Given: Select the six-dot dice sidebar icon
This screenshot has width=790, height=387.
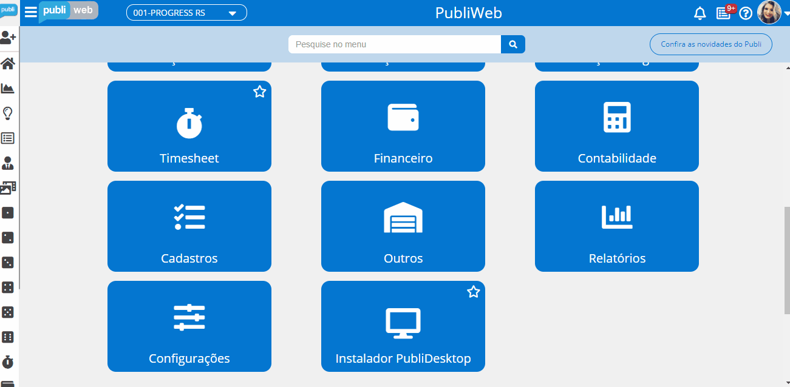Looking at the screenshot, I should tap(8, 337).
